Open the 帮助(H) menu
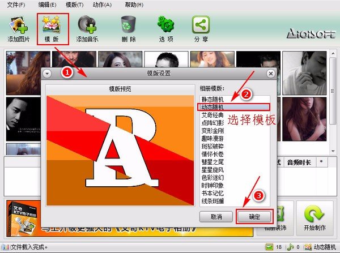Screen dimensions: 340x253 click(x=134, y=5)
